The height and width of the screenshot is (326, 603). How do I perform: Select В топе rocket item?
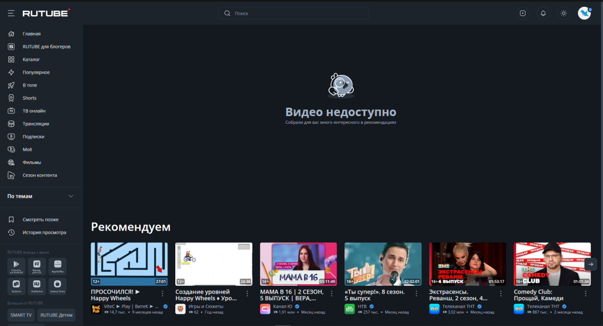pyautogui.click(x=30, y=85)
